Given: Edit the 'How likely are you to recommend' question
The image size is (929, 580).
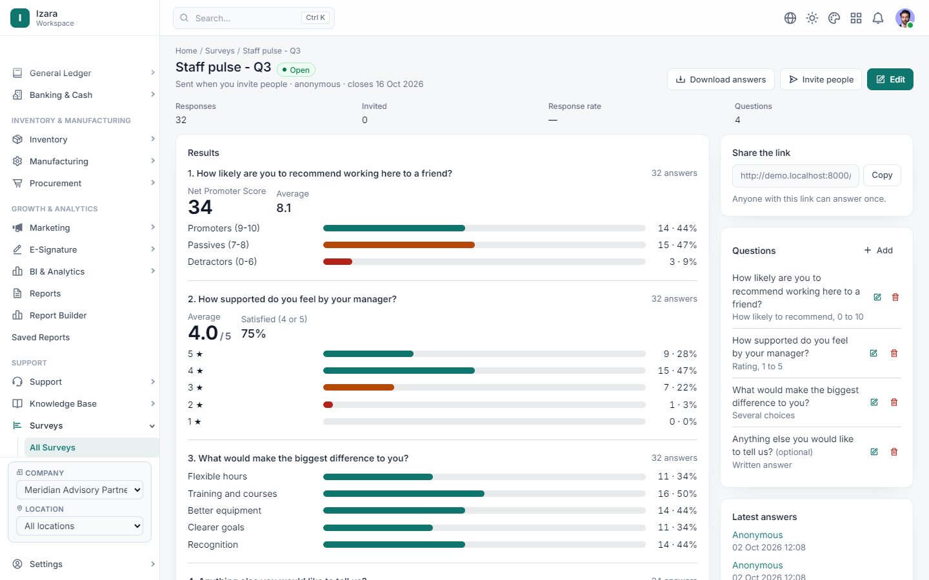Looking at the screenshot, I should pyautogui.click(x=877, y=297).
